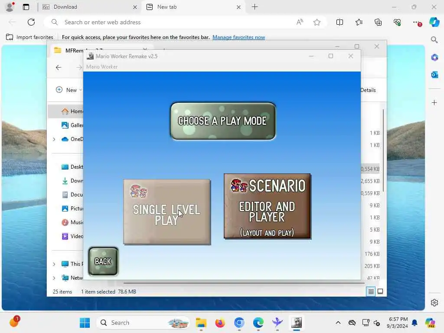The width and height of the screenshot is (444, 333).
Task: Open Mario Worker taskbar icon
Action: (x=297, y=323)
